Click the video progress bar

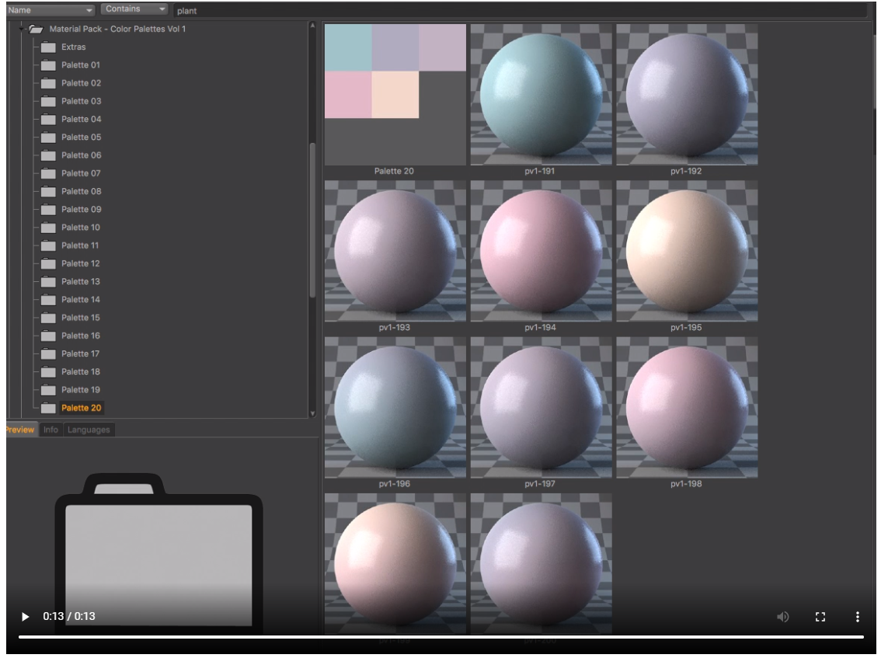443,637
